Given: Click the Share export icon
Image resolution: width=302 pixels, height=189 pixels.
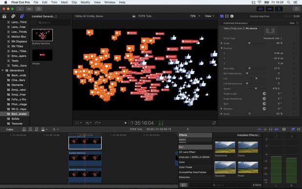Looking at the screenshot, I should point(296,9).
